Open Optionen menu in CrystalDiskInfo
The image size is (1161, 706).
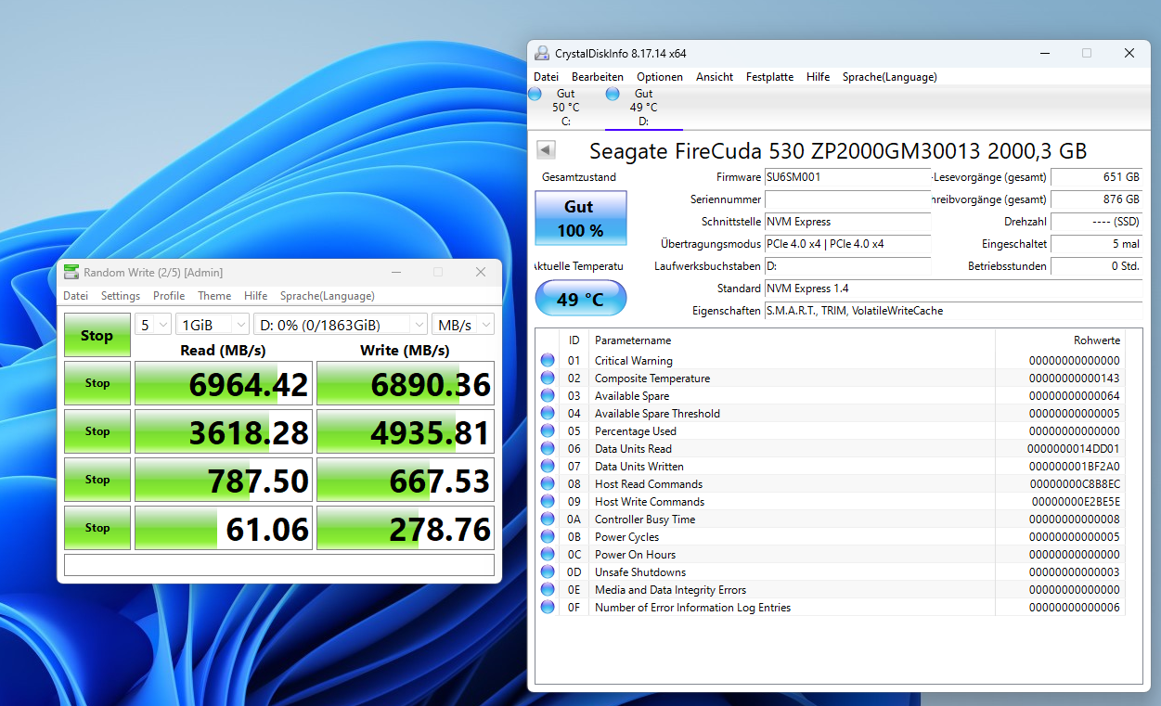pos(660,77)
